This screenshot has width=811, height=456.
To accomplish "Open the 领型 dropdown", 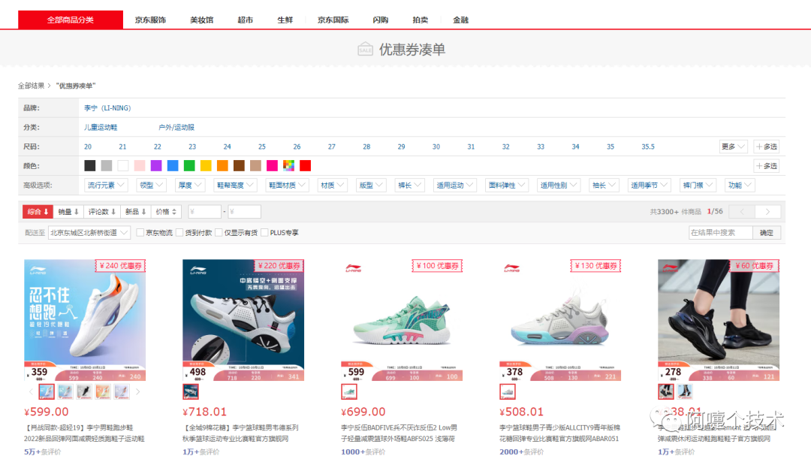I will pos(151,185).
